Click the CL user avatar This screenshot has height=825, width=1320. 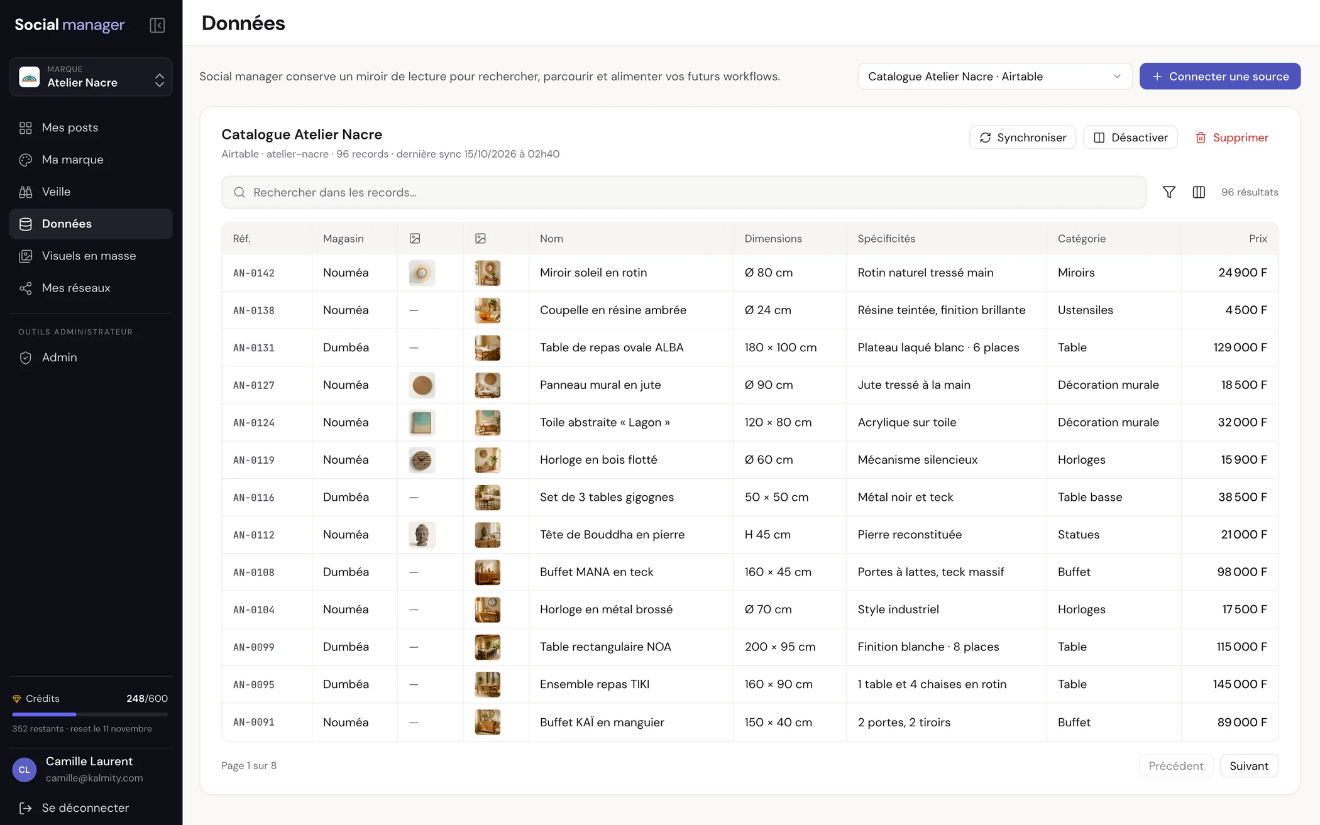[25, 770]
